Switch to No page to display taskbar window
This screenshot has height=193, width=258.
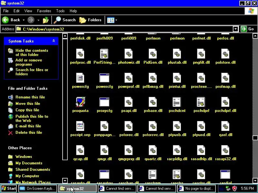click(x=196, y=188)
